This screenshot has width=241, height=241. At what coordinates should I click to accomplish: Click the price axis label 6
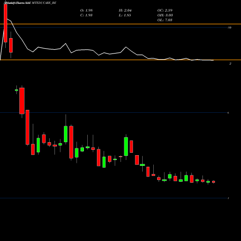tap(228, 113)
